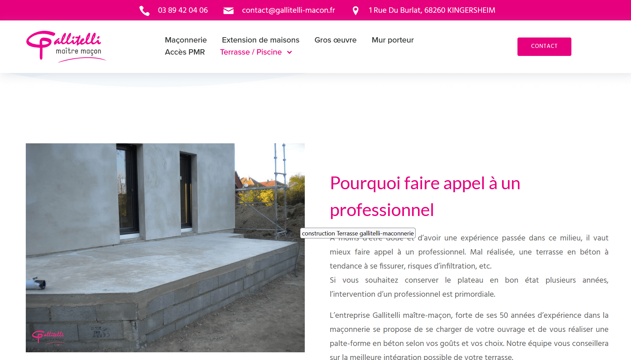Open Mur porteur page
This screenshot has width=631, height=360.
(393, 40)
